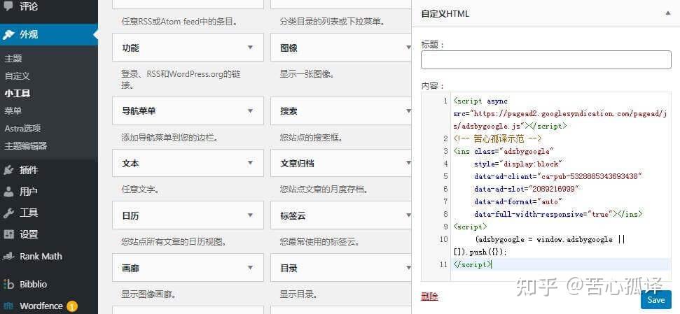Viewport: 680px width, 314px height.
Task: Click the 工具 wrench icon
Action: 8,213
